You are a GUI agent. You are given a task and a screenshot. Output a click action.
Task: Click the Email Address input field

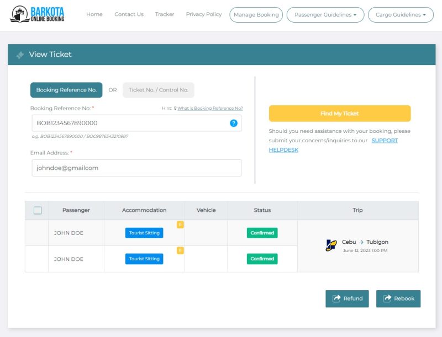tap(136, 168)
